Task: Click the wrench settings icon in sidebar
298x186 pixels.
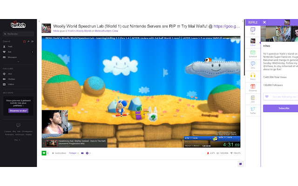Action: 28,41
